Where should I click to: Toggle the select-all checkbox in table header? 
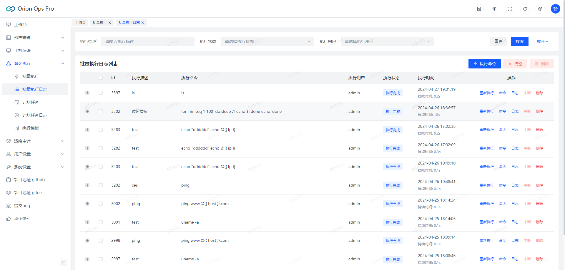tap(101, 78)
